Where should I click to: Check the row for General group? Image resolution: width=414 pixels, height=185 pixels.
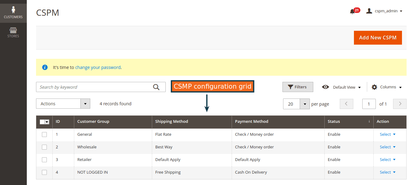(44, 135)
